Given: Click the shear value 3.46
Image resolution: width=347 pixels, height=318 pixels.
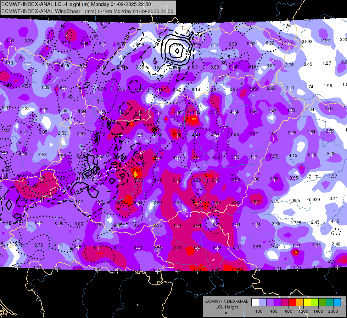Looking at the screenshot, I should tap(336, 244).
